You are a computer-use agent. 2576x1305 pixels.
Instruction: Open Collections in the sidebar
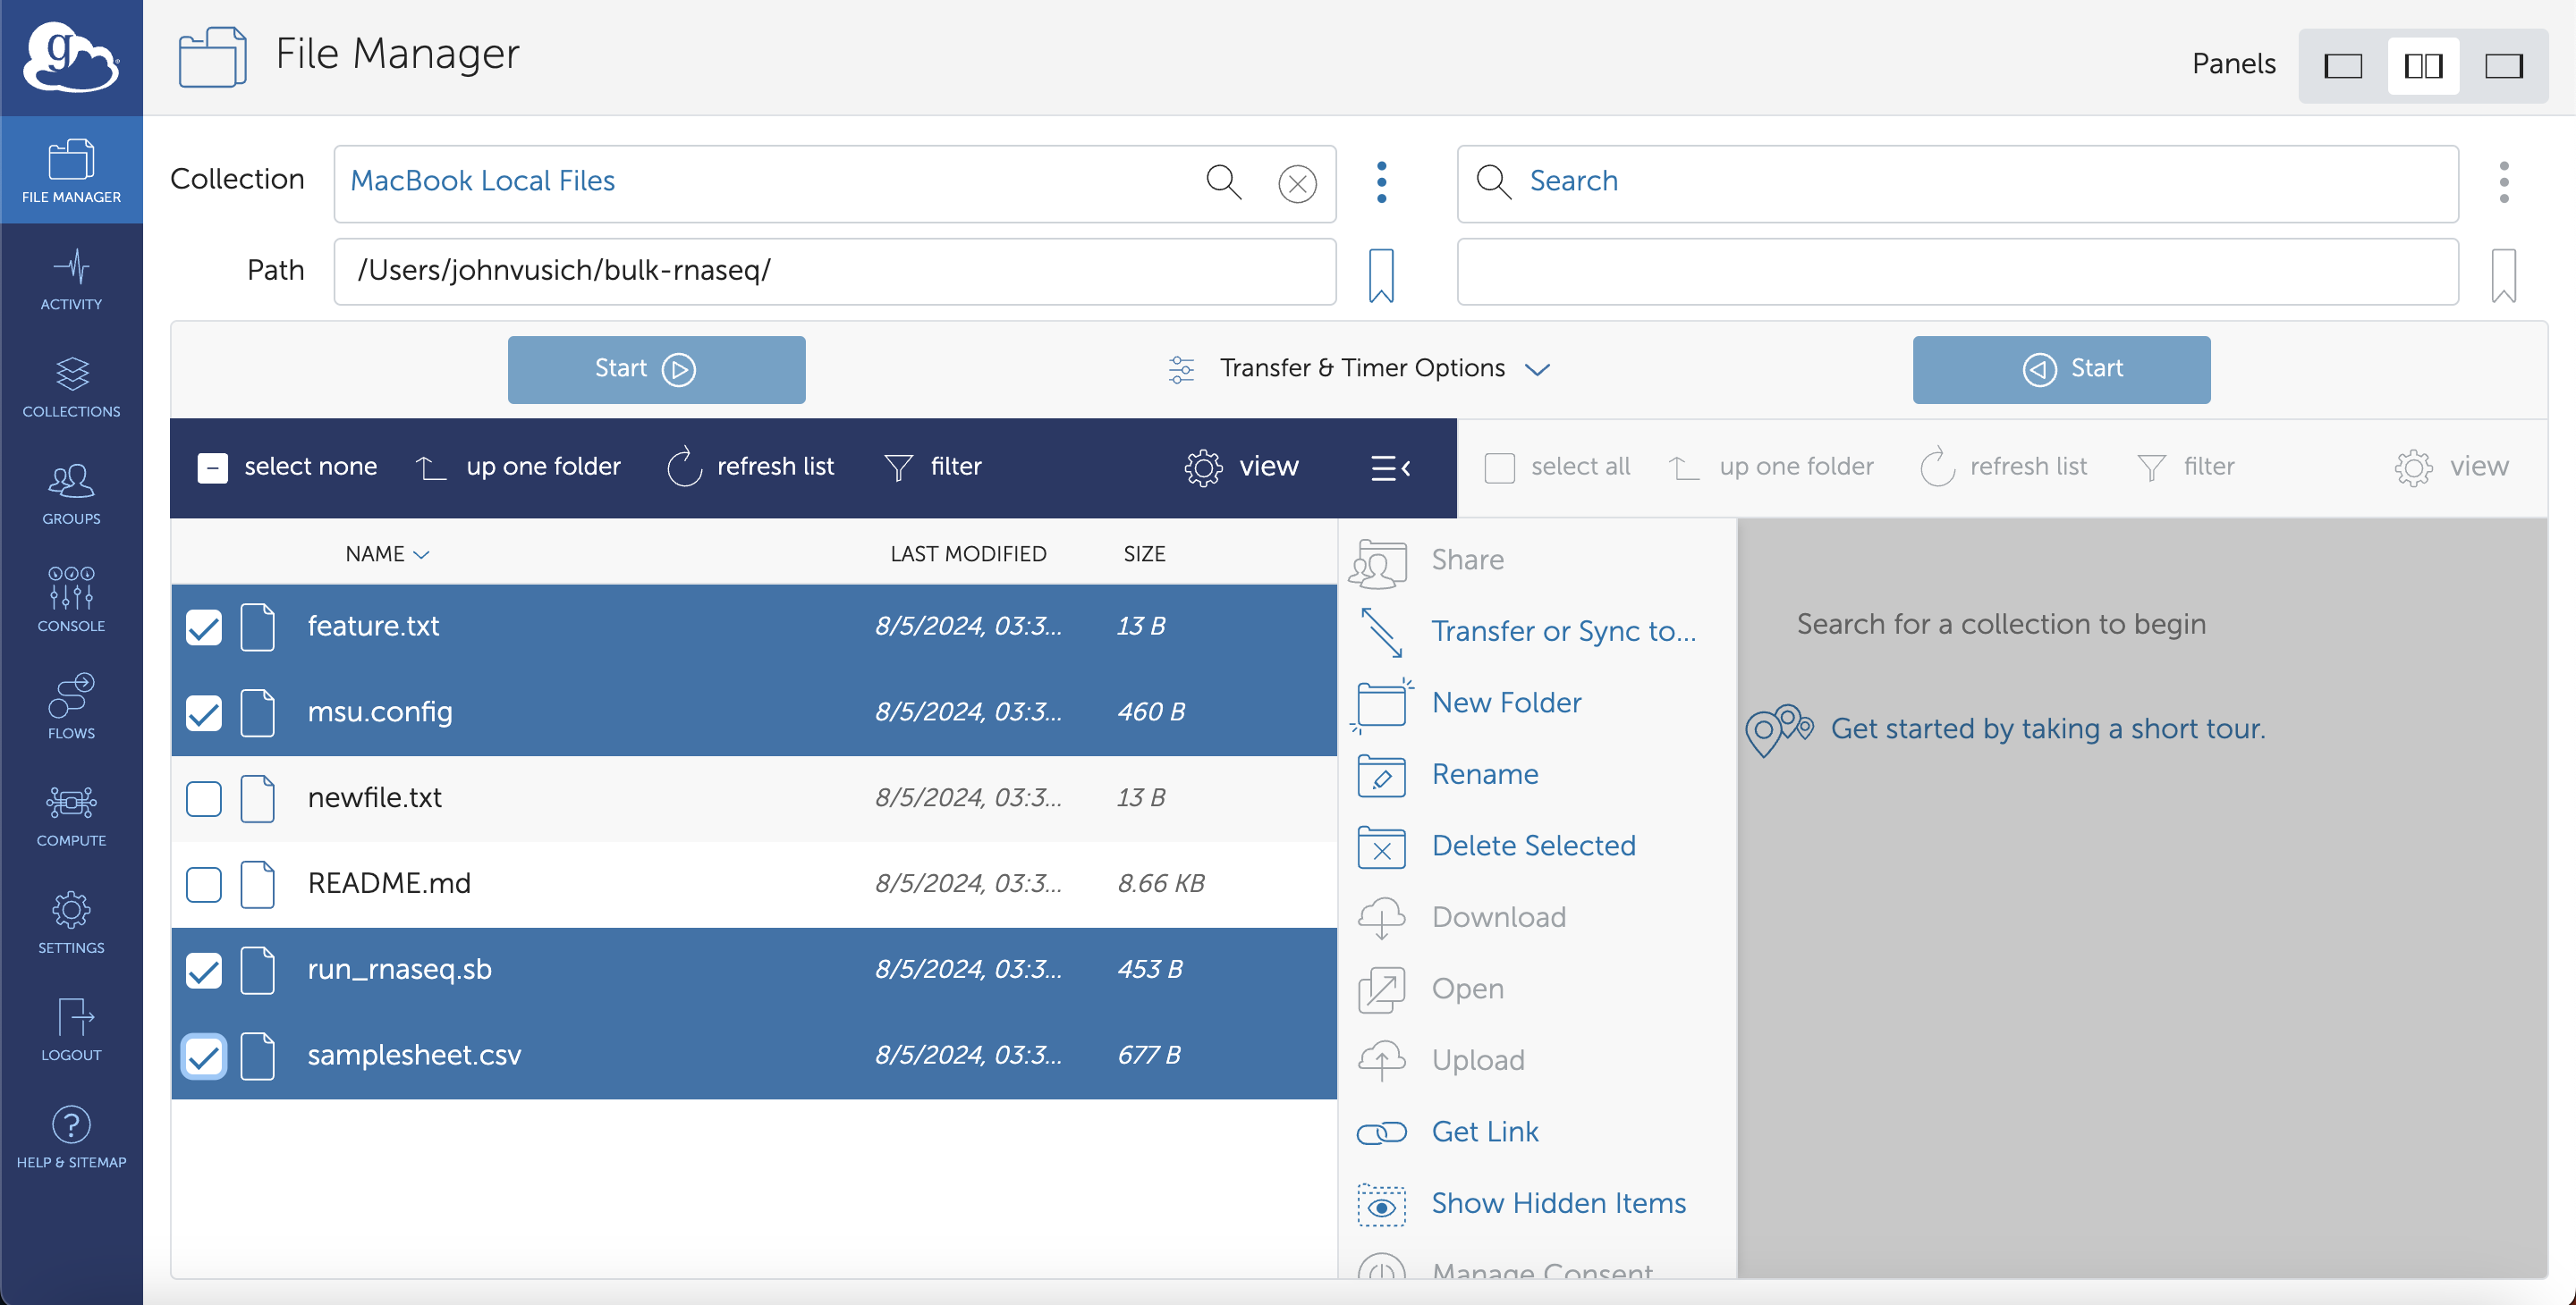click(71, 388)
